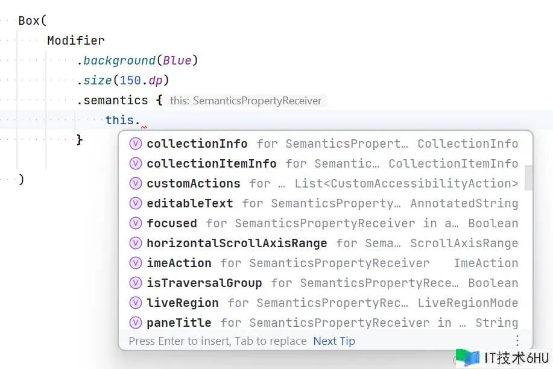Click the completion list scrollbar thumb
Viewport: 553px width, 369px height.
point(528,178)
